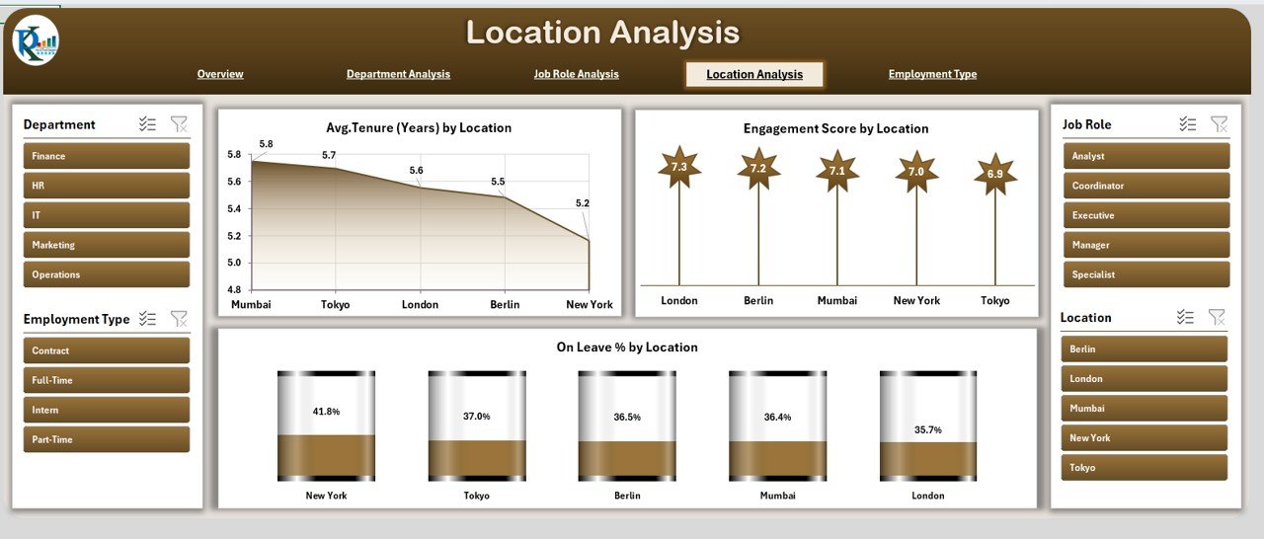Click the multi-select icon in Department slicer
Image resolution: width=1264 pixels, height=539 pixels.
[148, 124]
